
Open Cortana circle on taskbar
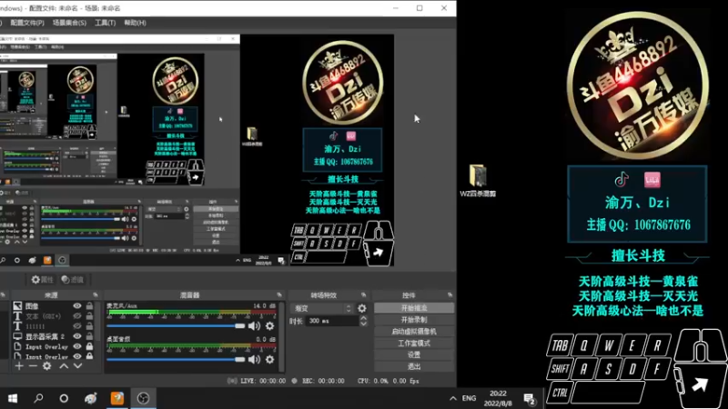click(x=64, y=398)
